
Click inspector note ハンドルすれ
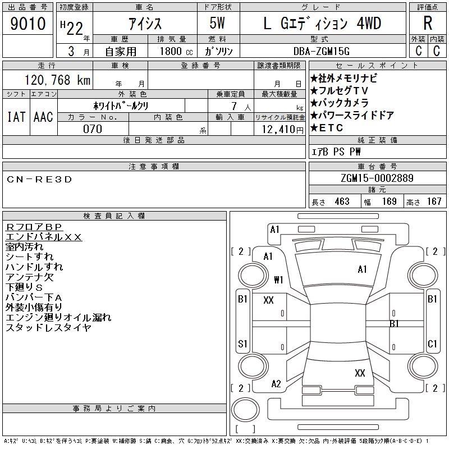click(34, 267)
